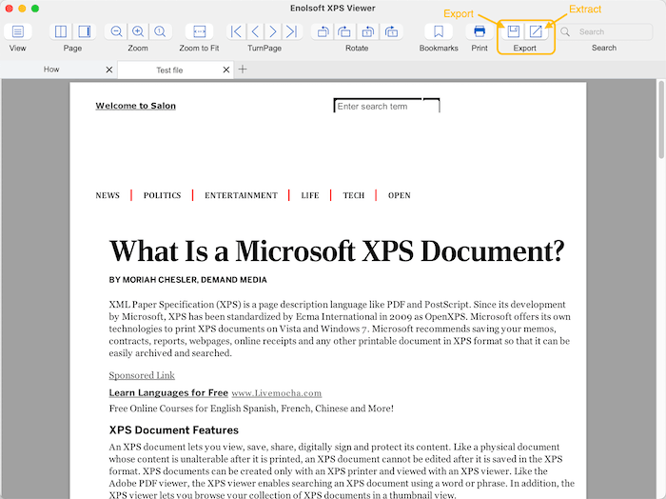The image size is (666, 499).
Task: Click the Enter search term field
Action: pos(378,107)
